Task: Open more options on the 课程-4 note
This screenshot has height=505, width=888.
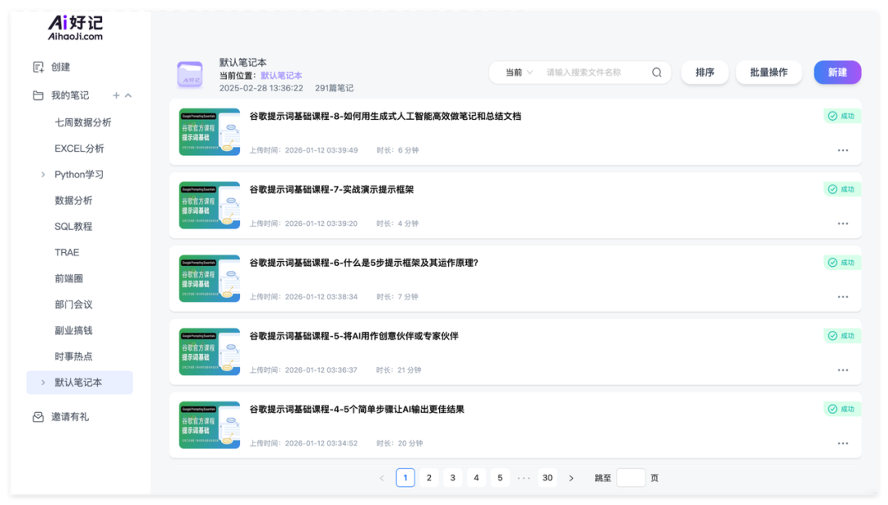Action: (x=842, y=443)
